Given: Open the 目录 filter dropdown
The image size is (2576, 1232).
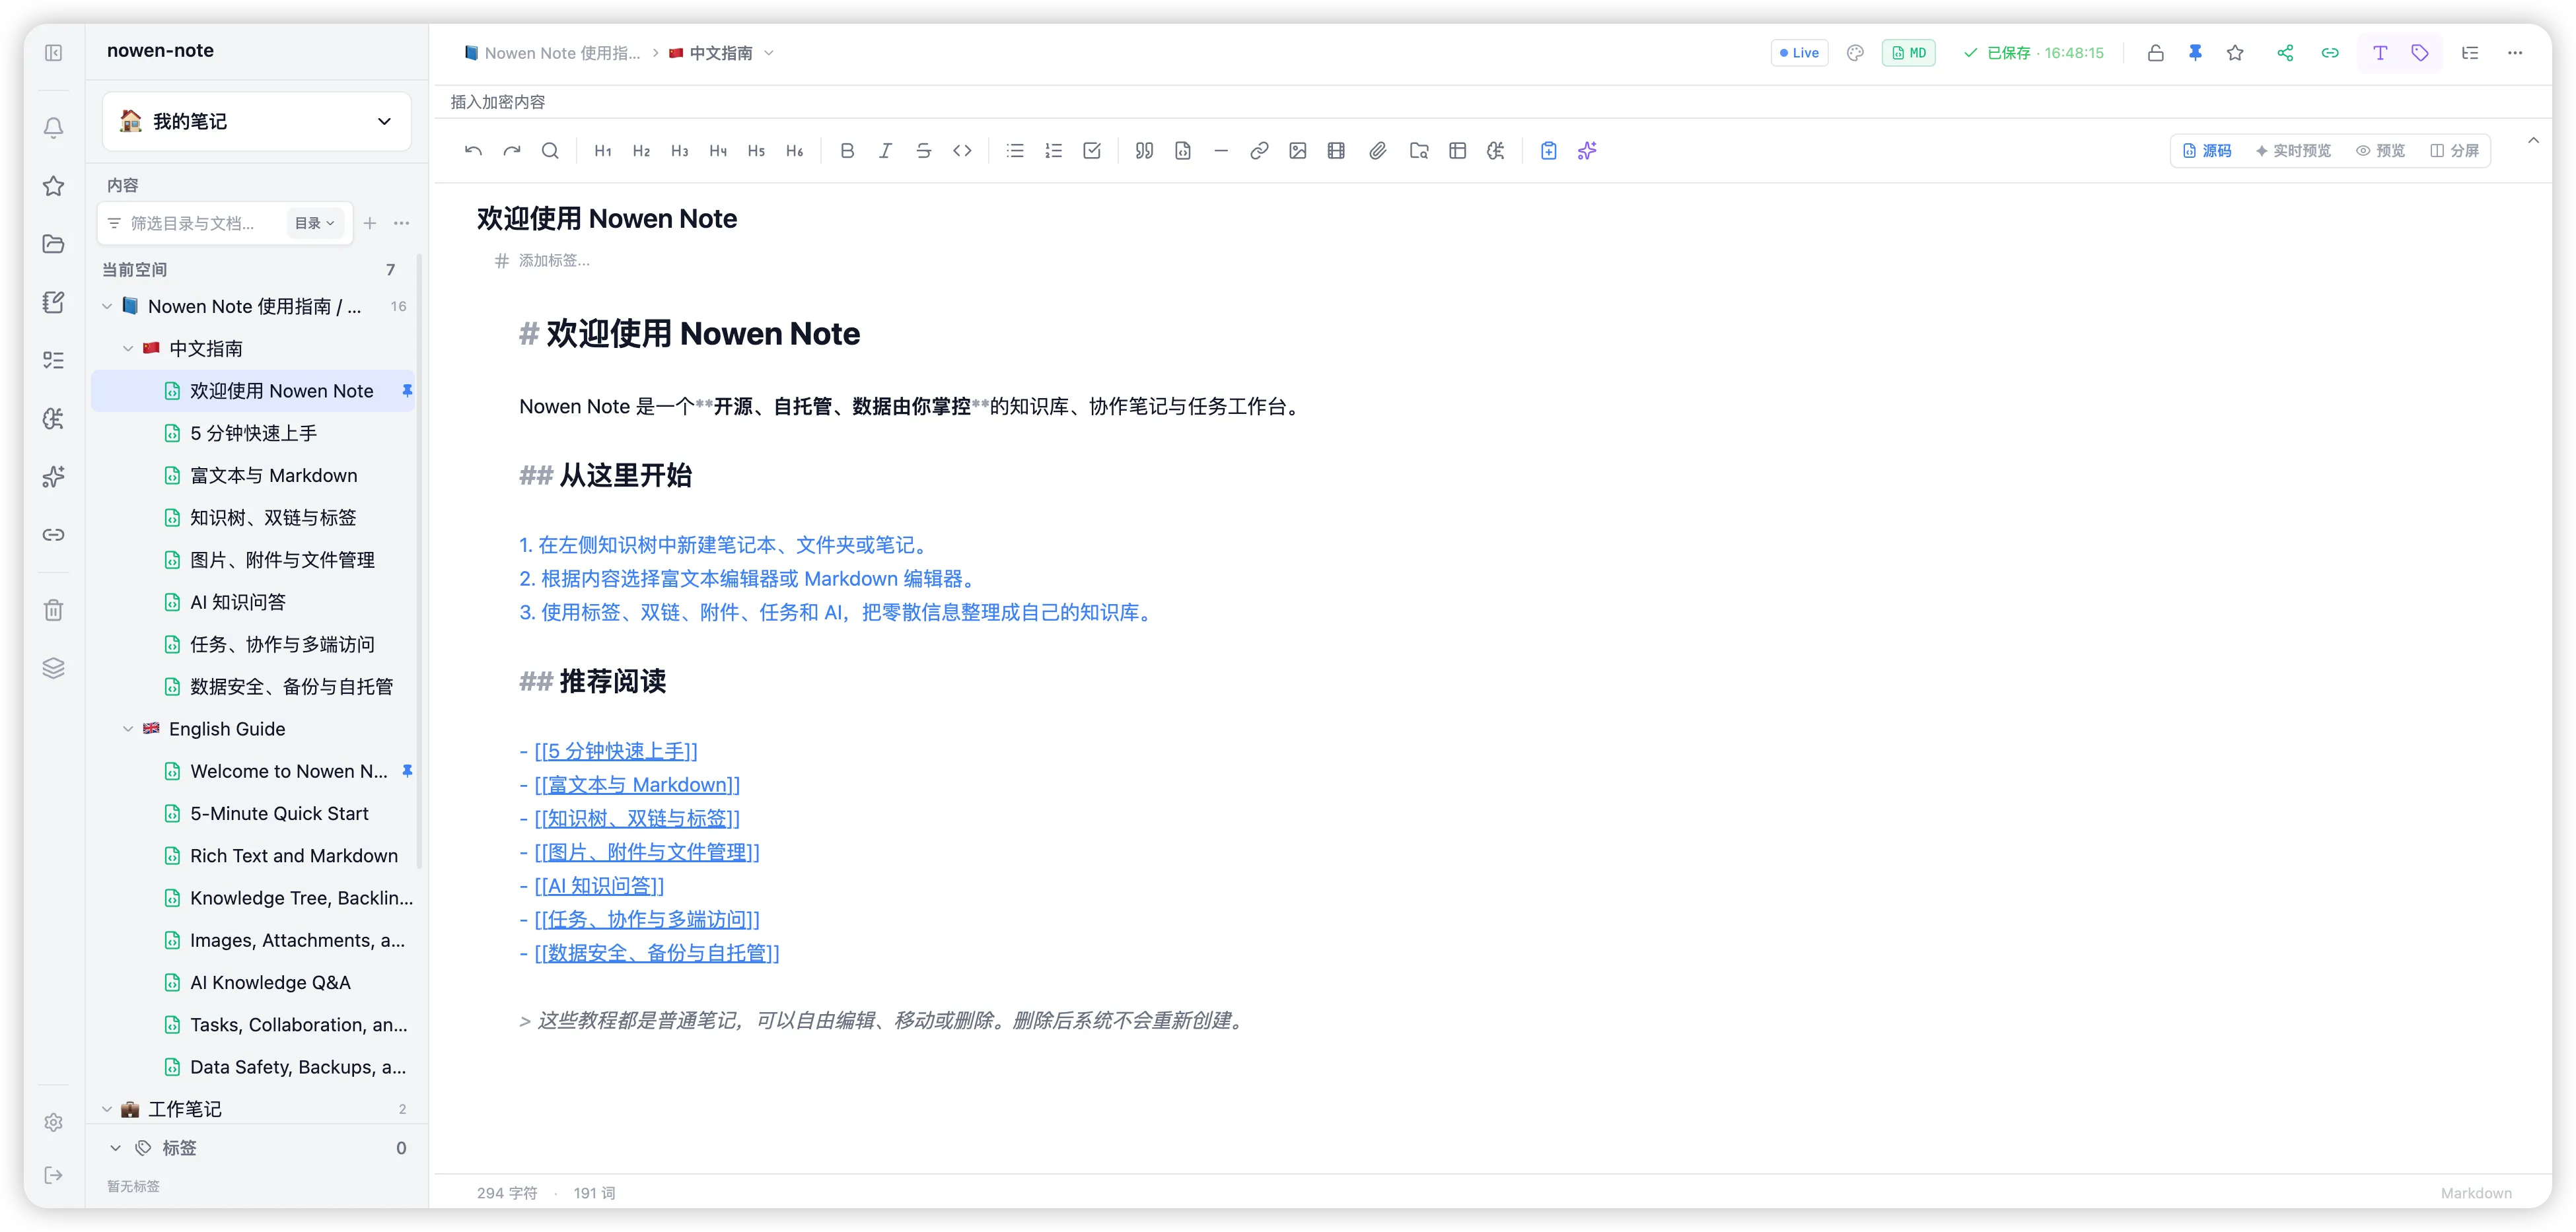Looking at the screenshot, I should [x=315, y=222].
